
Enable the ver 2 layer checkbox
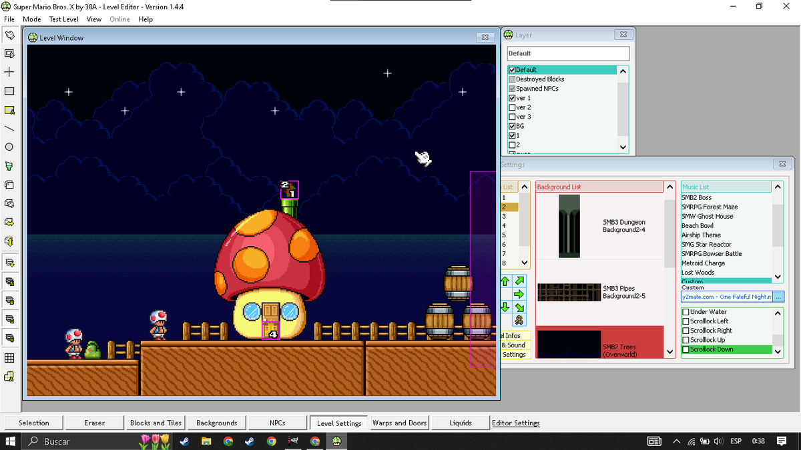[x=512, y=107]
